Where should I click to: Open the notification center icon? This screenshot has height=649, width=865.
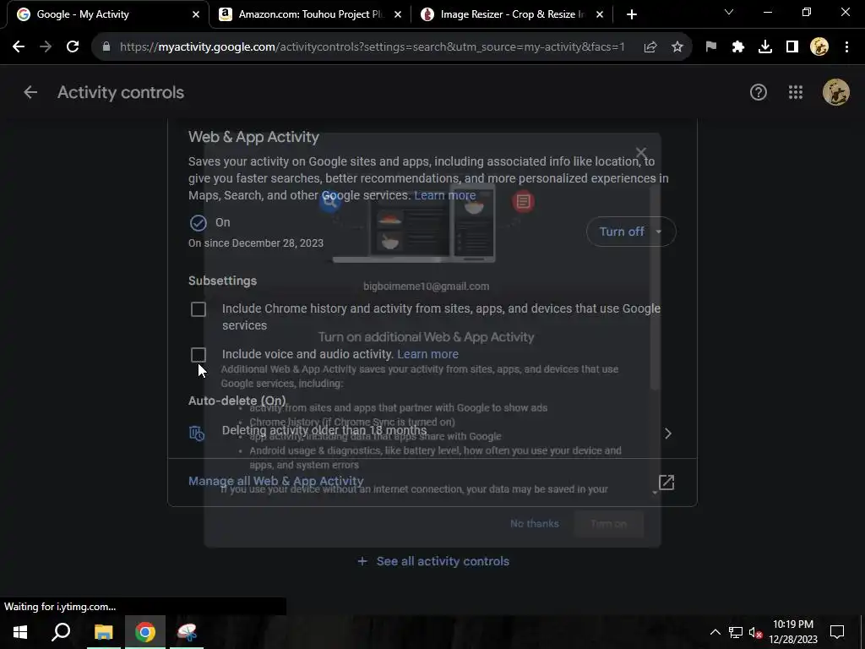coord(837,632)
